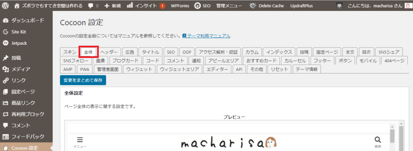
Task: Open WPForms in the admin bar
Action: click(x=180, y=6)
